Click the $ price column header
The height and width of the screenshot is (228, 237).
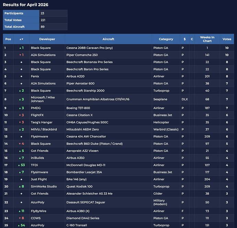(185, 39)
